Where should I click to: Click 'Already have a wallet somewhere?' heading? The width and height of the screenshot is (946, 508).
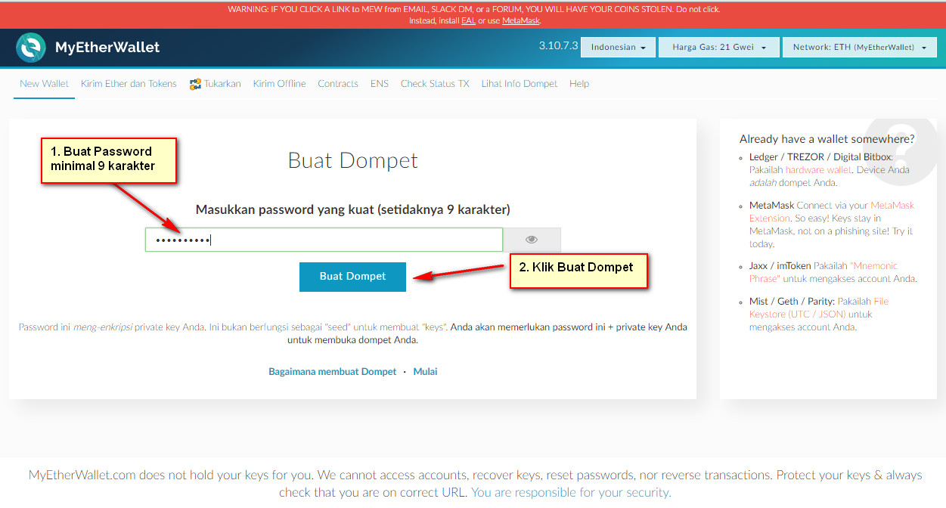827,139
